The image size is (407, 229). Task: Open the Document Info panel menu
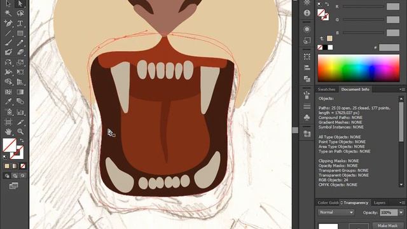402,89
